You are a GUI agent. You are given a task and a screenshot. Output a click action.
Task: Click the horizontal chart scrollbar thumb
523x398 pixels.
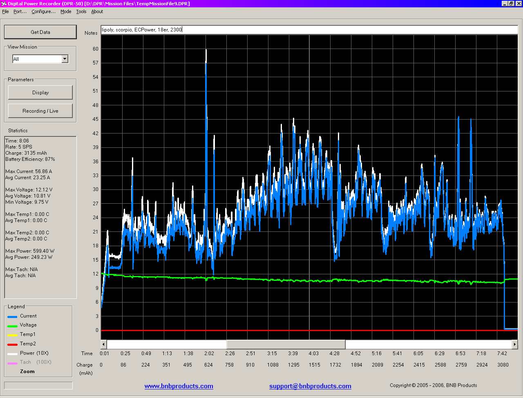point(286,344)
